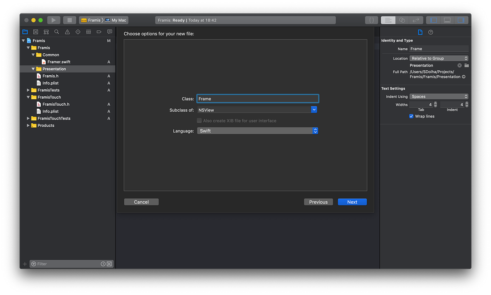Open the Report navigator speech bubble
Viewport: 491px width, 295px height.
click(x=109, y=31)
